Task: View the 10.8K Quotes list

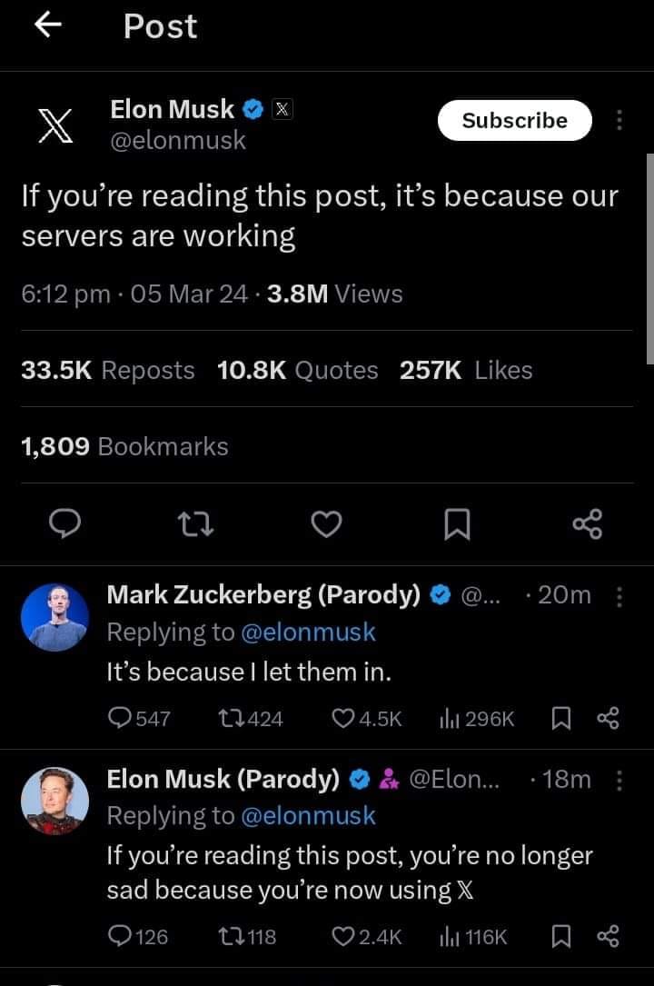Action: point(298,370)
